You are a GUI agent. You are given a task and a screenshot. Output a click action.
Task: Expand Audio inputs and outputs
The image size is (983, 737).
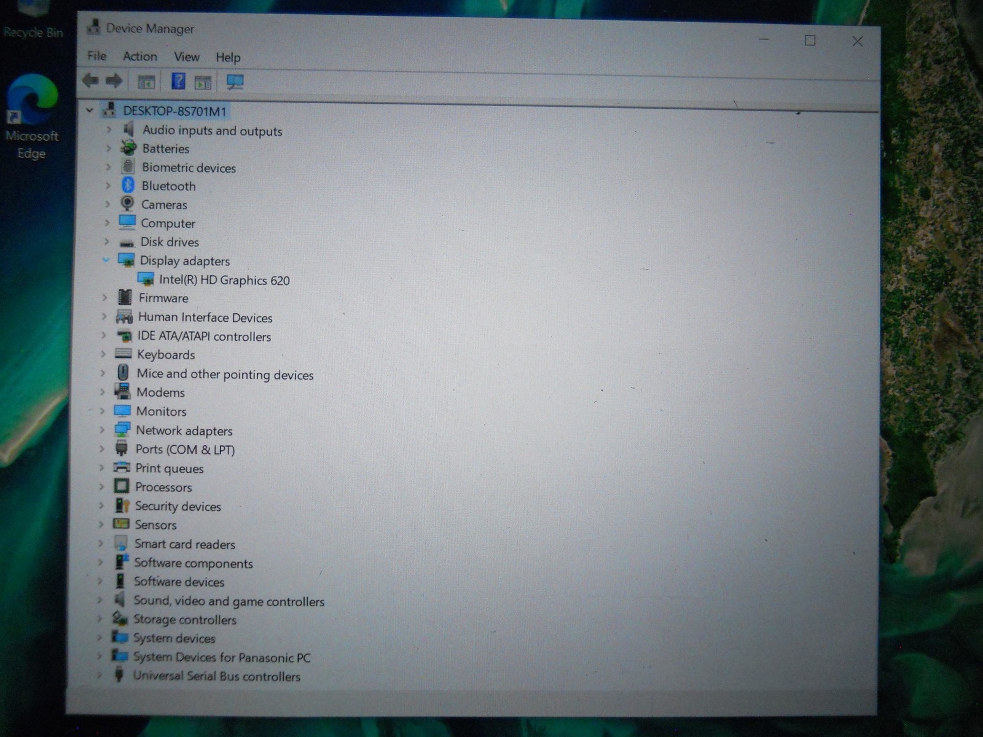[109, 130]
